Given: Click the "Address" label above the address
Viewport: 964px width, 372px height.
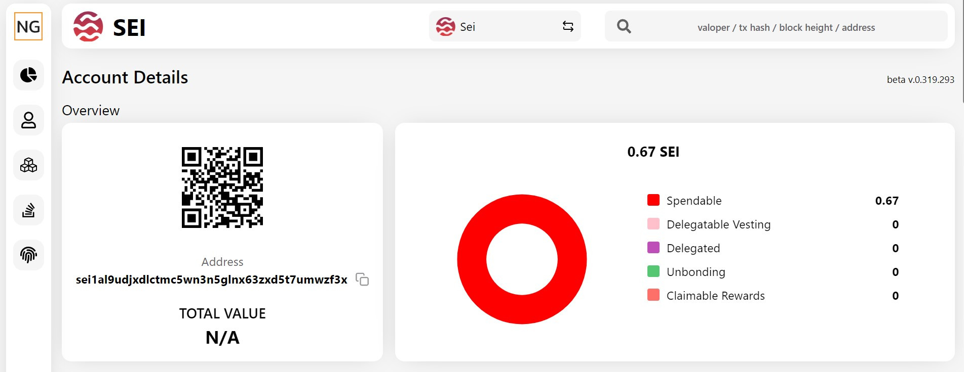Looking at the screenshot, I should pos(222,262).
